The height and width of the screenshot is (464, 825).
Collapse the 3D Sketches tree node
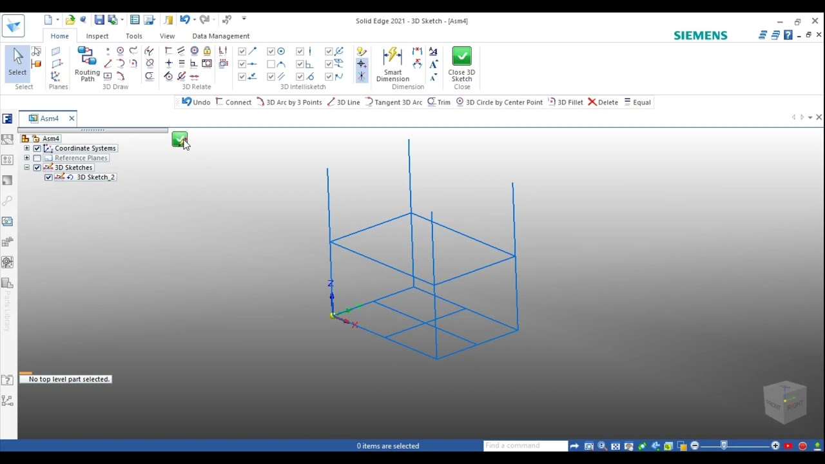point(27,168)
